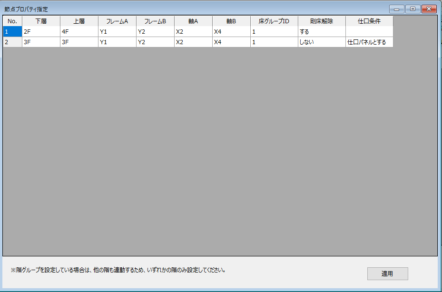This screenshot has height=292, width=442.
Task: Click the 軸B column header
Action: tap(231, 21)
